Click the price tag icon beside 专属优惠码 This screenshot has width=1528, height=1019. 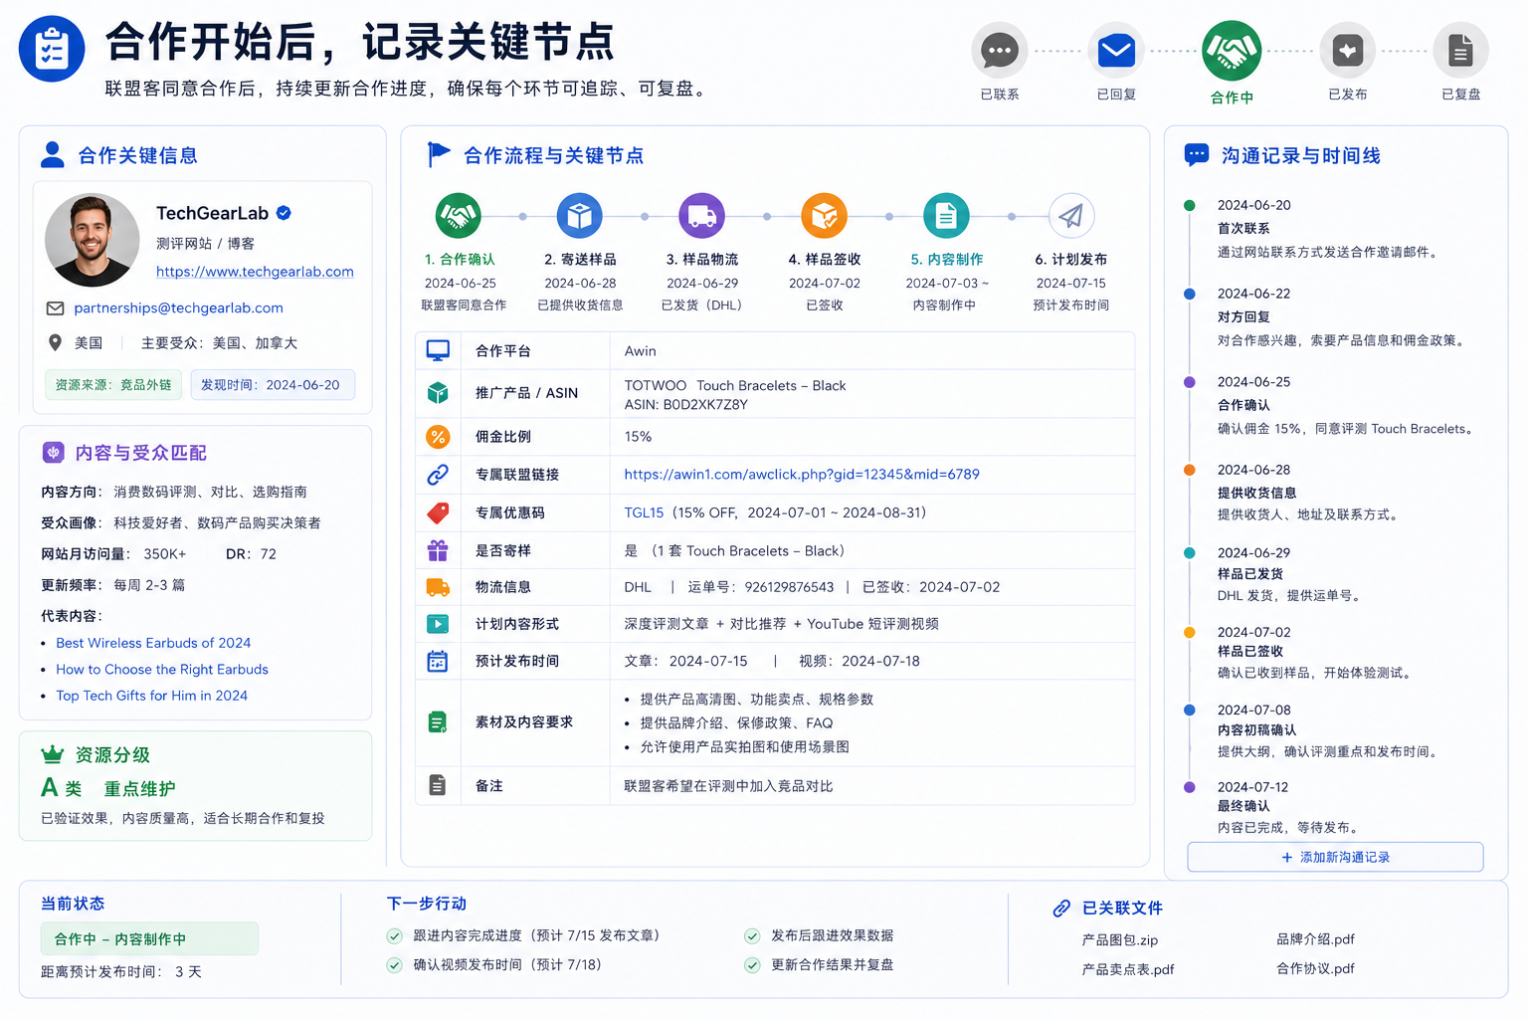[x=438, y=513]
